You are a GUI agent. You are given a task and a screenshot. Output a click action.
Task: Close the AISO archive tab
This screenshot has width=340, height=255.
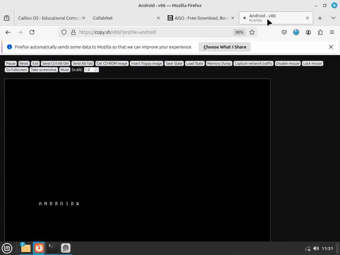pos(233,18)
